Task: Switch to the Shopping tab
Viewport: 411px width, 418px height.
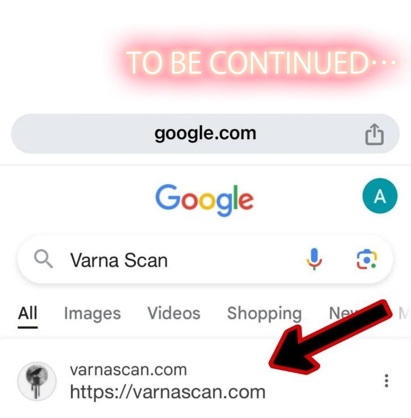Action: click(264, 313)
